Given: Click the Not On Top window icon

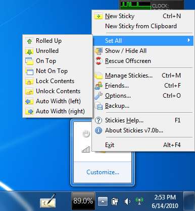Looking at the screenshot, I should click(29, 71).
